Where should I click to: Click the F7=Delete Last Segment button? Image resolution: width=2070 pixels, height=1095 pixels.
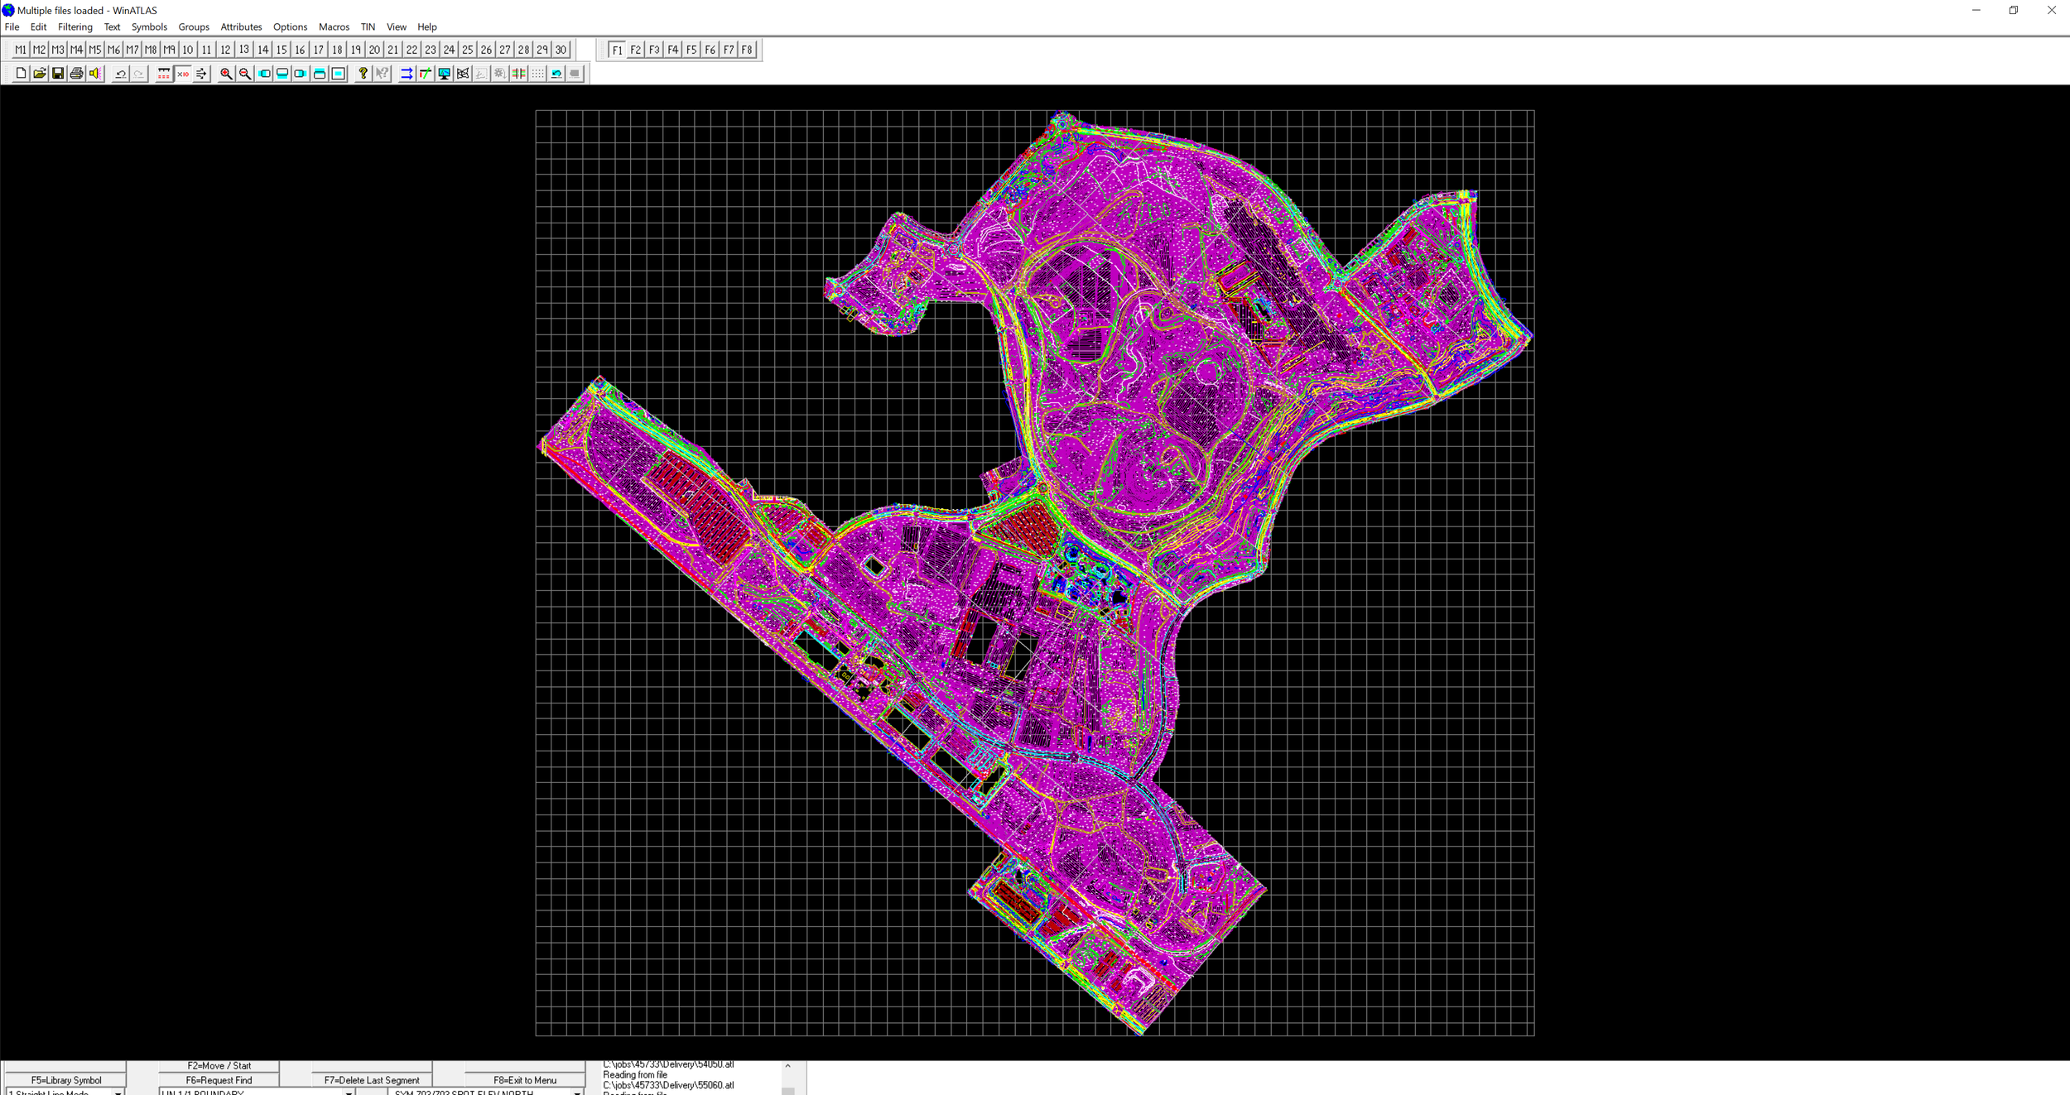tap(372, 1080)
